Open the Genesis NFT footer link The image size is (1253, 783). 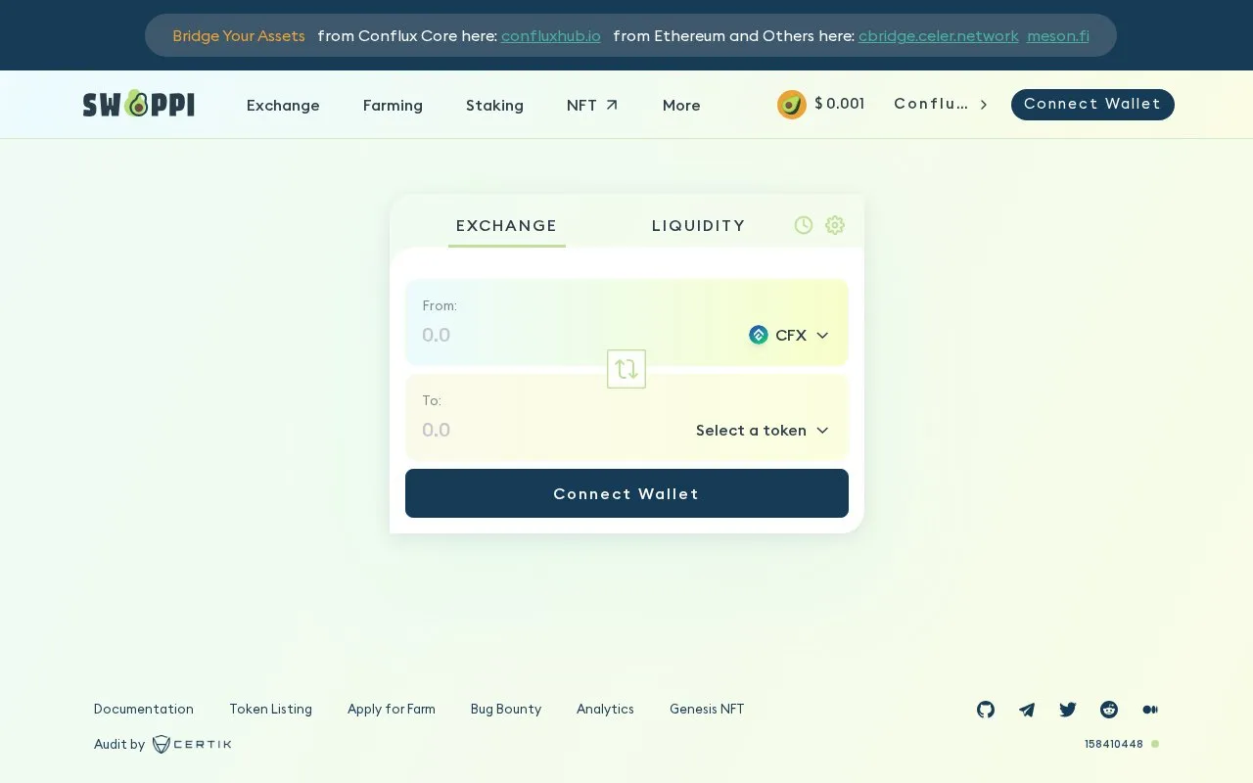pyautogui.click(x=707, y=709)
